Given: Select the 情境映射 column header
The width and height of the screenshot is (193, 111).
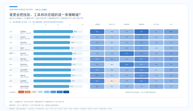Looking at the screenshot, I should point(142,25).
